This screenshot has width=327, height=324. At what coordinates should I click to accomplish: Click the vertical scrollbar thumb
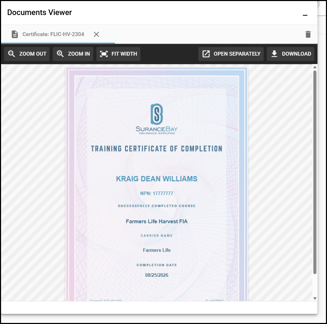click(315, 172)
